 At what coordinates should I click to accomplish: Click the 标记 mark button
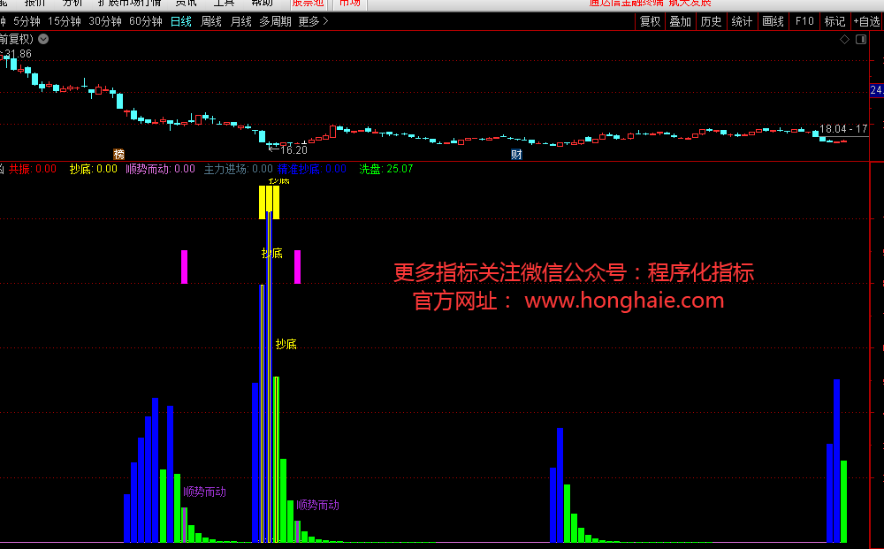pos(834,21)
